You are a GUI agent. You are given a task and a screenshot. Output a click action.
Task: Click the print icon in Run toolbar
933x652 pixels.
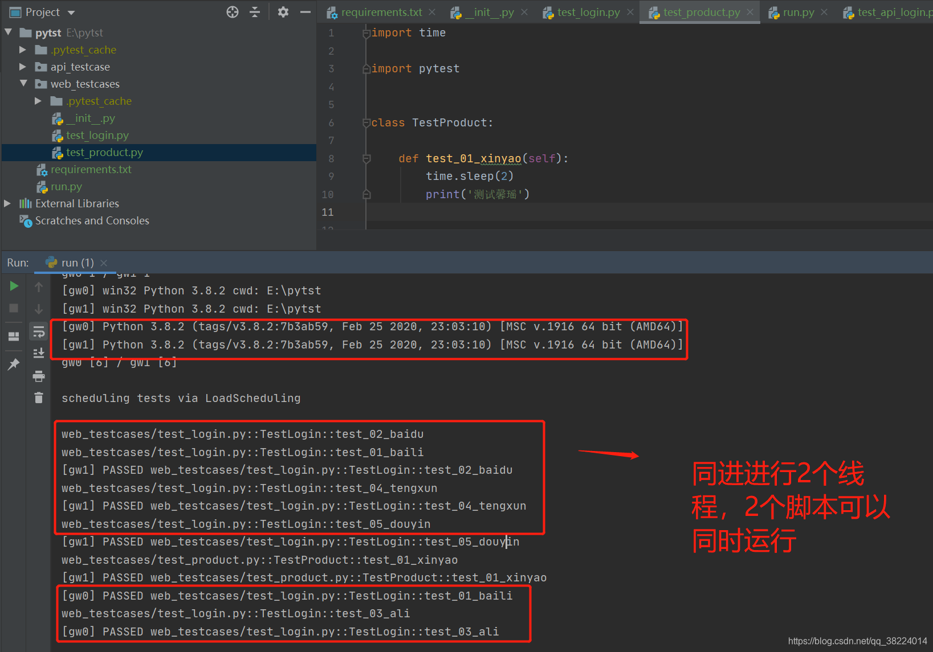tap(39, 376)
